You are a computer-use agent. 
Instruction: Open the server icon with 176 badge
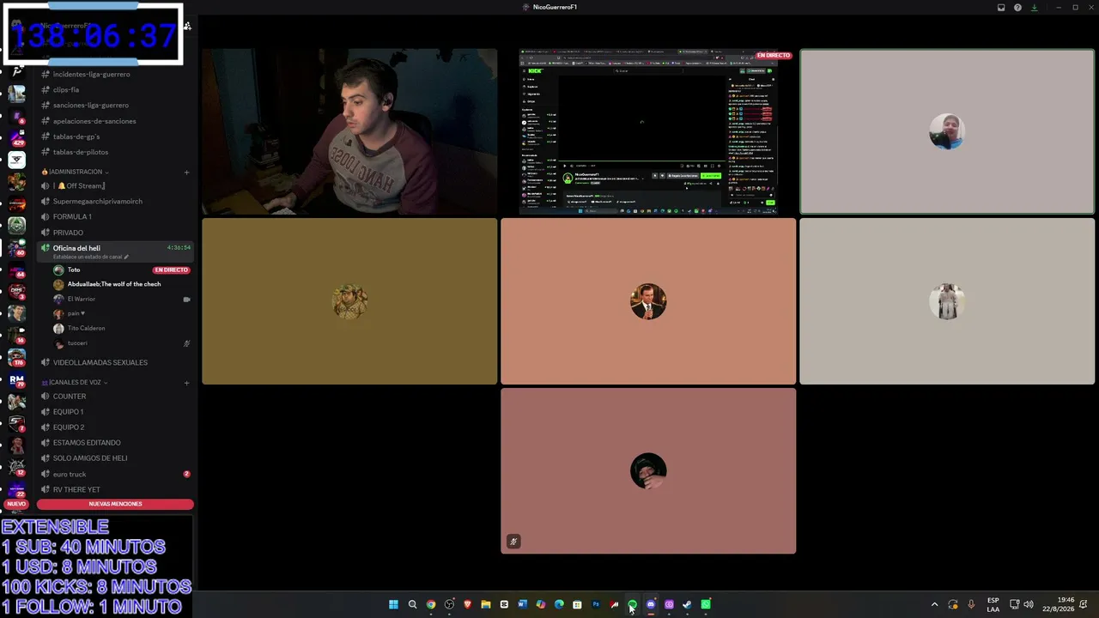tap(16, 356)
